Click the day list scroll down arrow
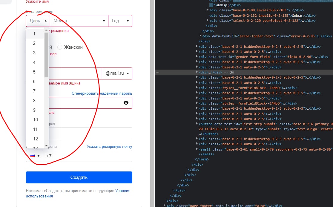Screen dimensions: 333x207 (x=47, y=146)
